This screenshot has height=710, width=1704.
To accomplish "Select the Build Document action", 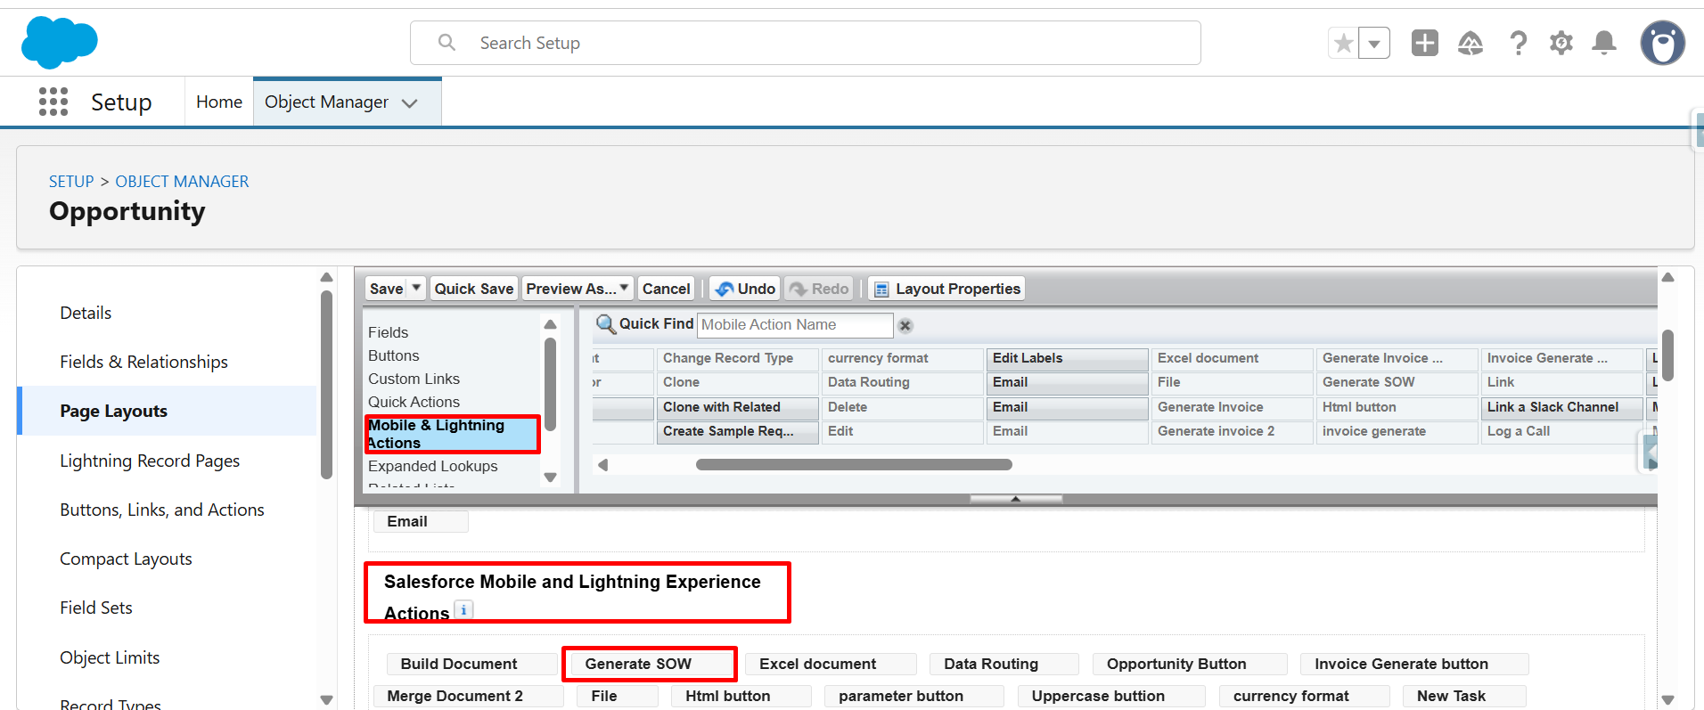I will click(x=471, y=664).
